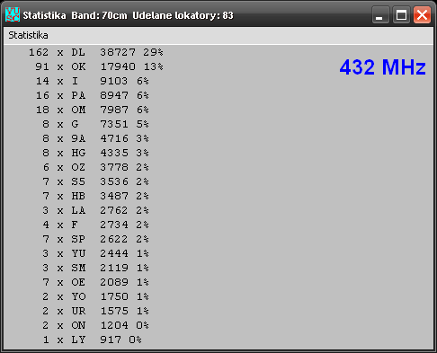Select the row '3 x SM 2119 1%'
The width and height of the screenshot is (437, 353).
click(95, 268)
